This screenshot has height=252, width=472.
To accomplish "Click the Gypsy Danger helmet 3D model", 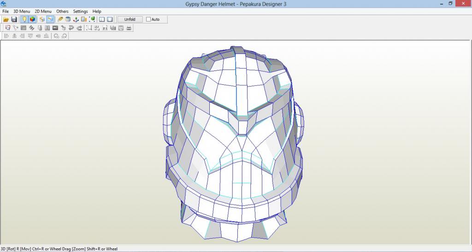I will click(234, 144).
